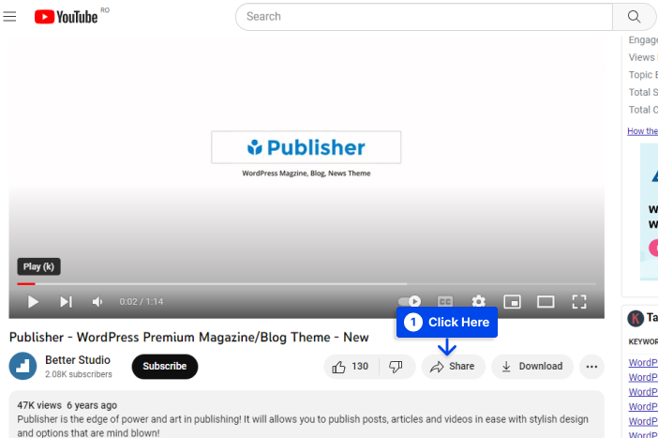This screenshot has height=438, width=658.
Task: Click the 0:02 / 1:14 time display
Action: tap(142, 301)
